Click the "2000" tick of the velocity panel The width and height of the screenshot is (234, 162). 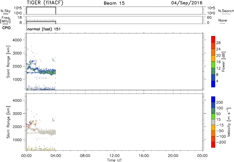coord(17,127)
